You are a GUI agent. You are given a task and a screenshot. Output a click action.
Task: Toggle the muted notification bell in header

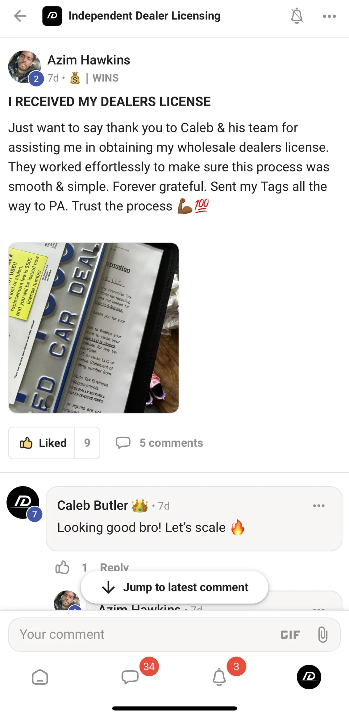tap(297, 16)
